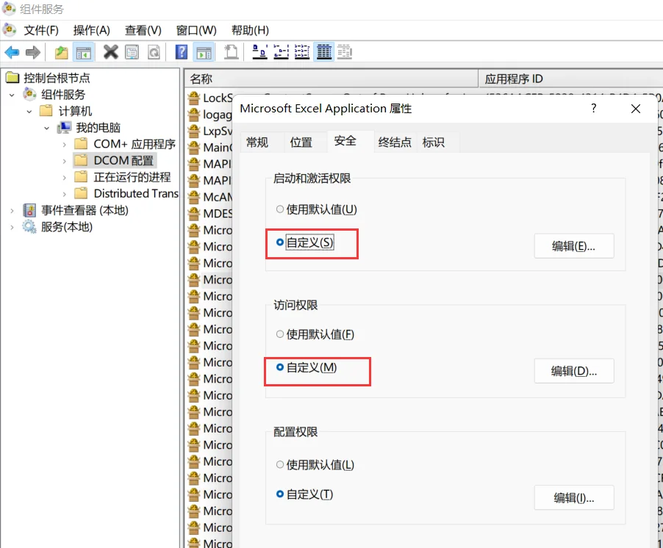663x548 pixels.
Task: Switch to the 标识 tab
Action: coord(434,143)
